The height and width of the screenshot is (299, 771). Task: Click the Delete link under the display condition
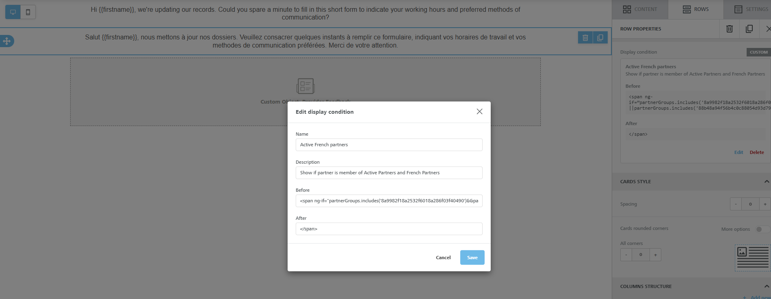(x=757, y=152)
